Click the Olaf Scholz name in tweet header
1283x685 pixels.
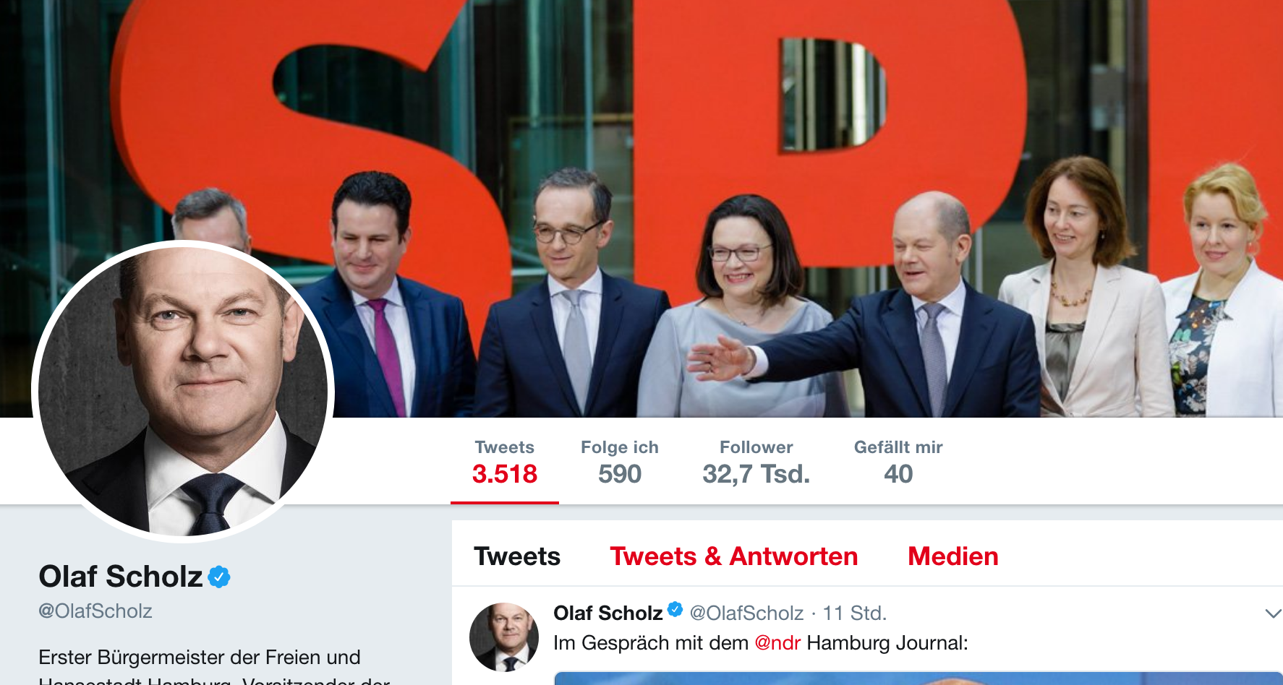point(608,613)
